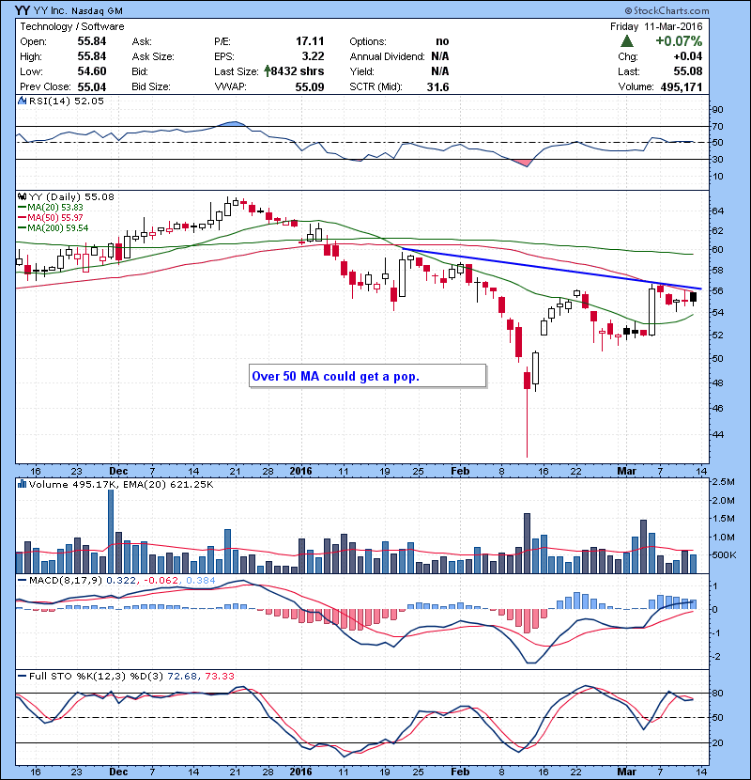
Task: Click the blue descending trendline on the price chart
Action: (x=552, y=269)
